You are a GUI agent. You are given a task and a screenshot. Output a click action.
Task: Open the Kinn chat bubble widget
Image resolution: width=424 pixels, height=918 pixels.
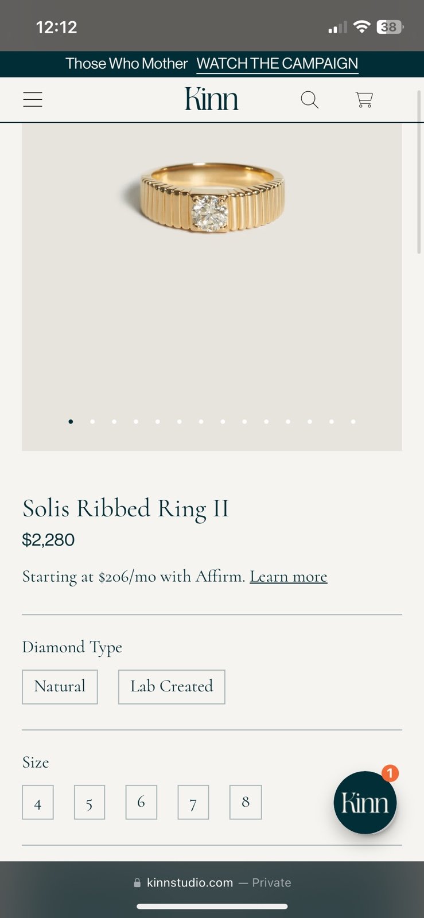tap(365, 802)
